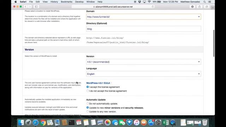Open the History menu
This screenshot has width=226, height=127.
[54, 2]
